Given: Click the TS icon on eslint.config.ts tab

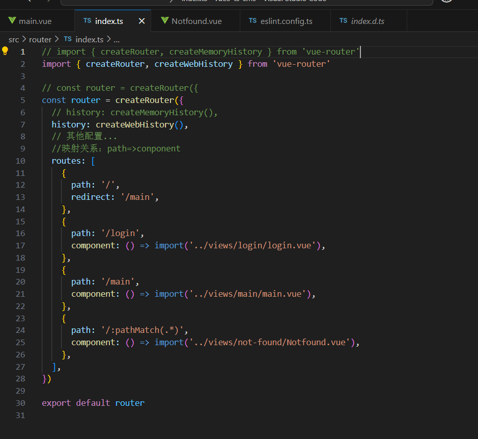Looking at the screenshot, I should click(252, 21).
